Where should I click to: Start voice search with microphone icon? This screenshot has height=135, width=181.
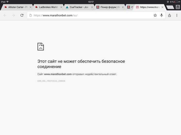coord(162,15)
